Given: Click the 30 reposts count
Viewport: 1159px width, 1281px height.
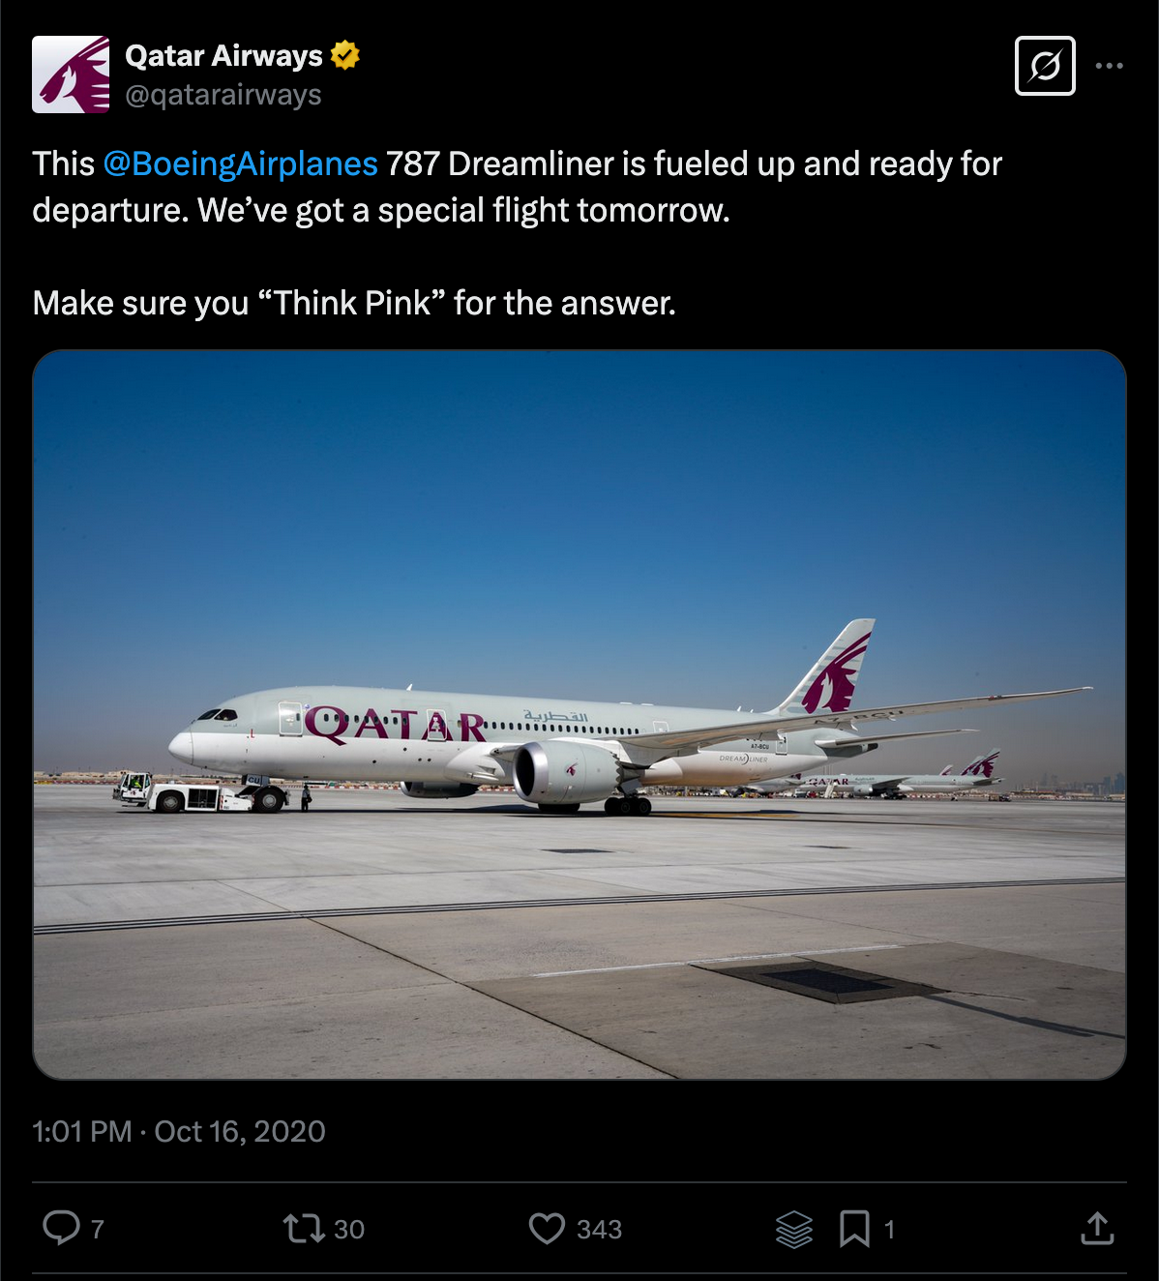Looking at the screenshot, I should coord(349,1230).
